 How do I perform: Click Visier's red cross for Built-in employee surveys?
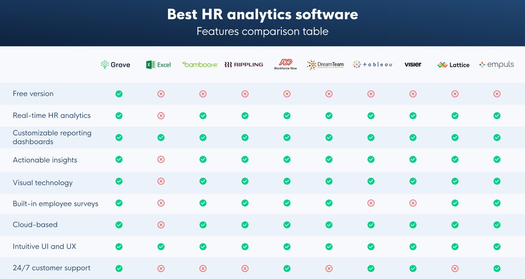pyautogui.click(x=413, y=203)
